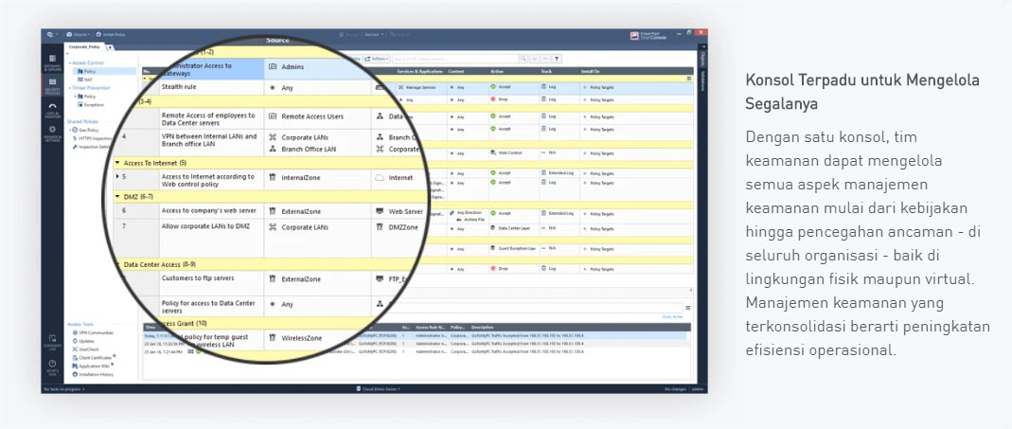Open the Objects menu in the top bar
Screen dimensions: 1012x429
tap(78, 34)
